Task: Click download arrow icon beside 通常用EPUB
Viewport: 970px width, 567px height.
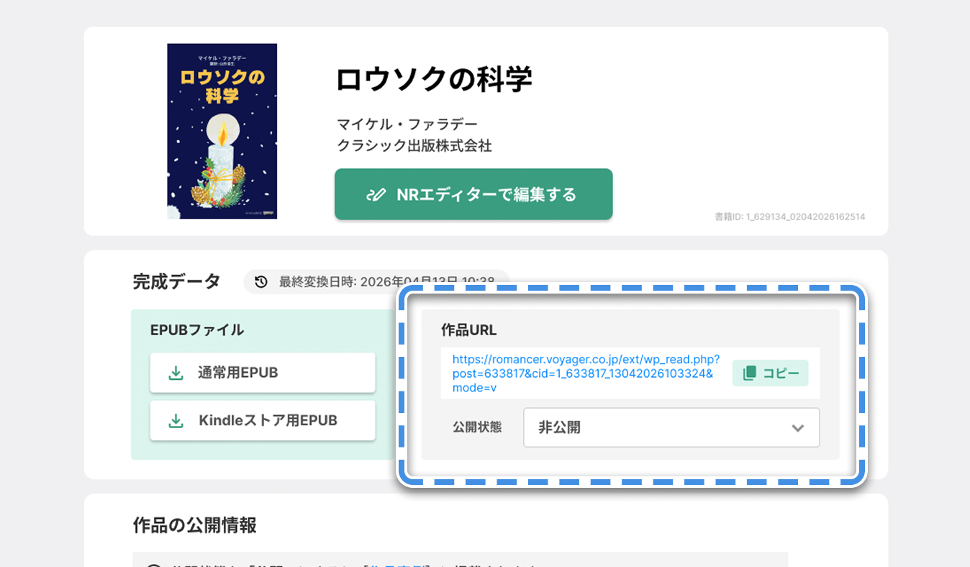Action: click(176, 373)
